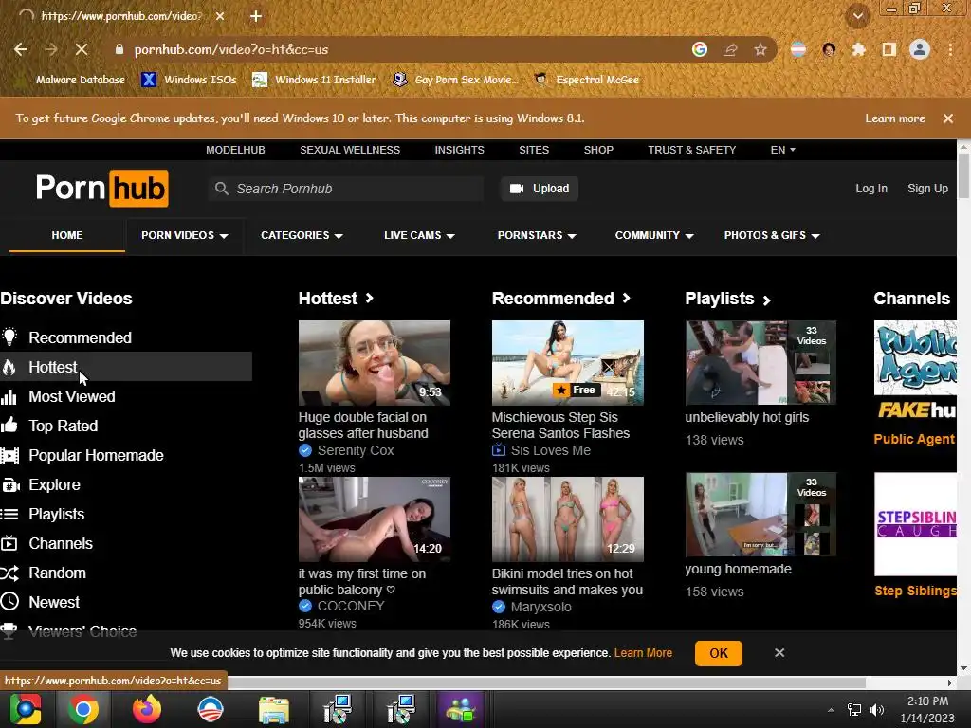Click OK on the cookie notice
Image resolution: width=971 pixels, height=728 pixels.
point(719,653)
